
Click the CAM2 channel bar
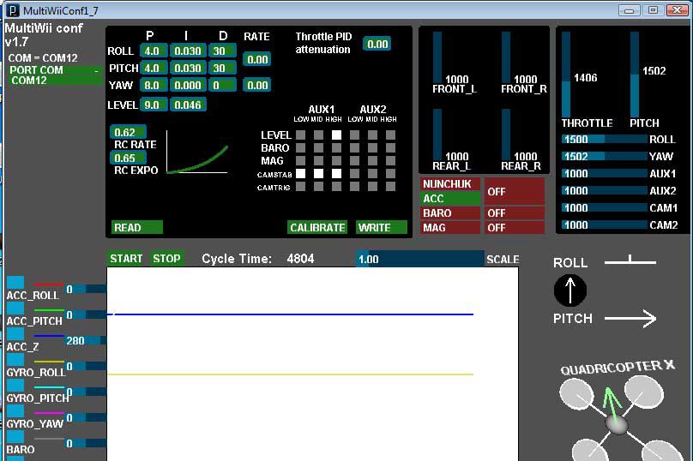click(605, 225)
